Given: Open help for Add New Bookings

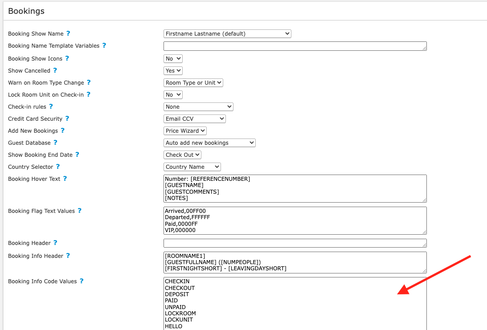Looking at the screenshot, I should (63, 130).
